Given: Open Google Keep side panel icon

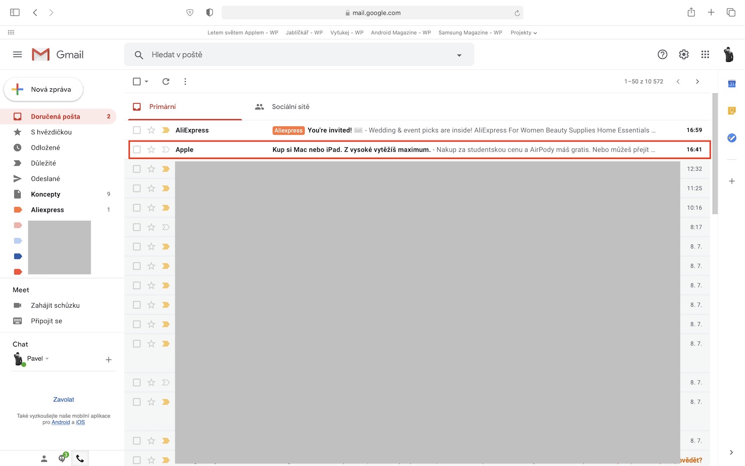Looking at the screenshot, I should tap(732, 111).
